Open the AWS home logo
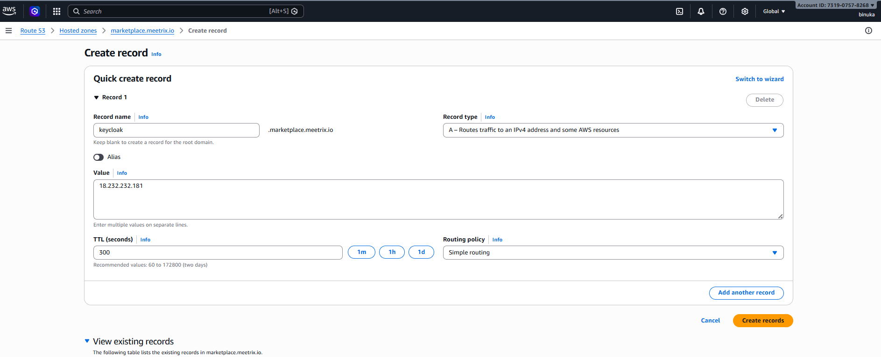This screenshot has width=881, height=357. click(x=9, y=11)
